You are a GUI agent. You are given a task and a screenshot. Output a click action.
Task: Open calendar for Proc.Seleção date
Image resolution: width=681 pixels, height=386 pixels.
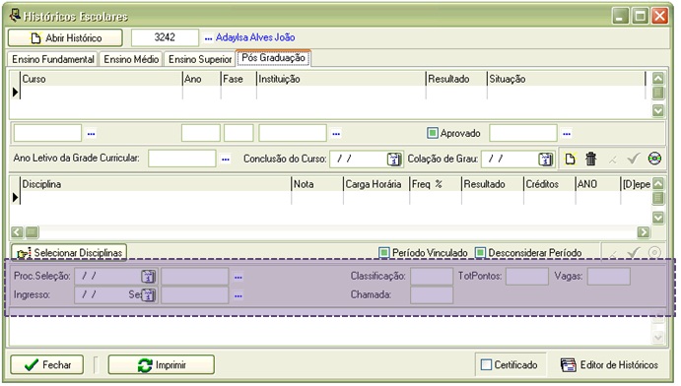[x=148, y=277]
